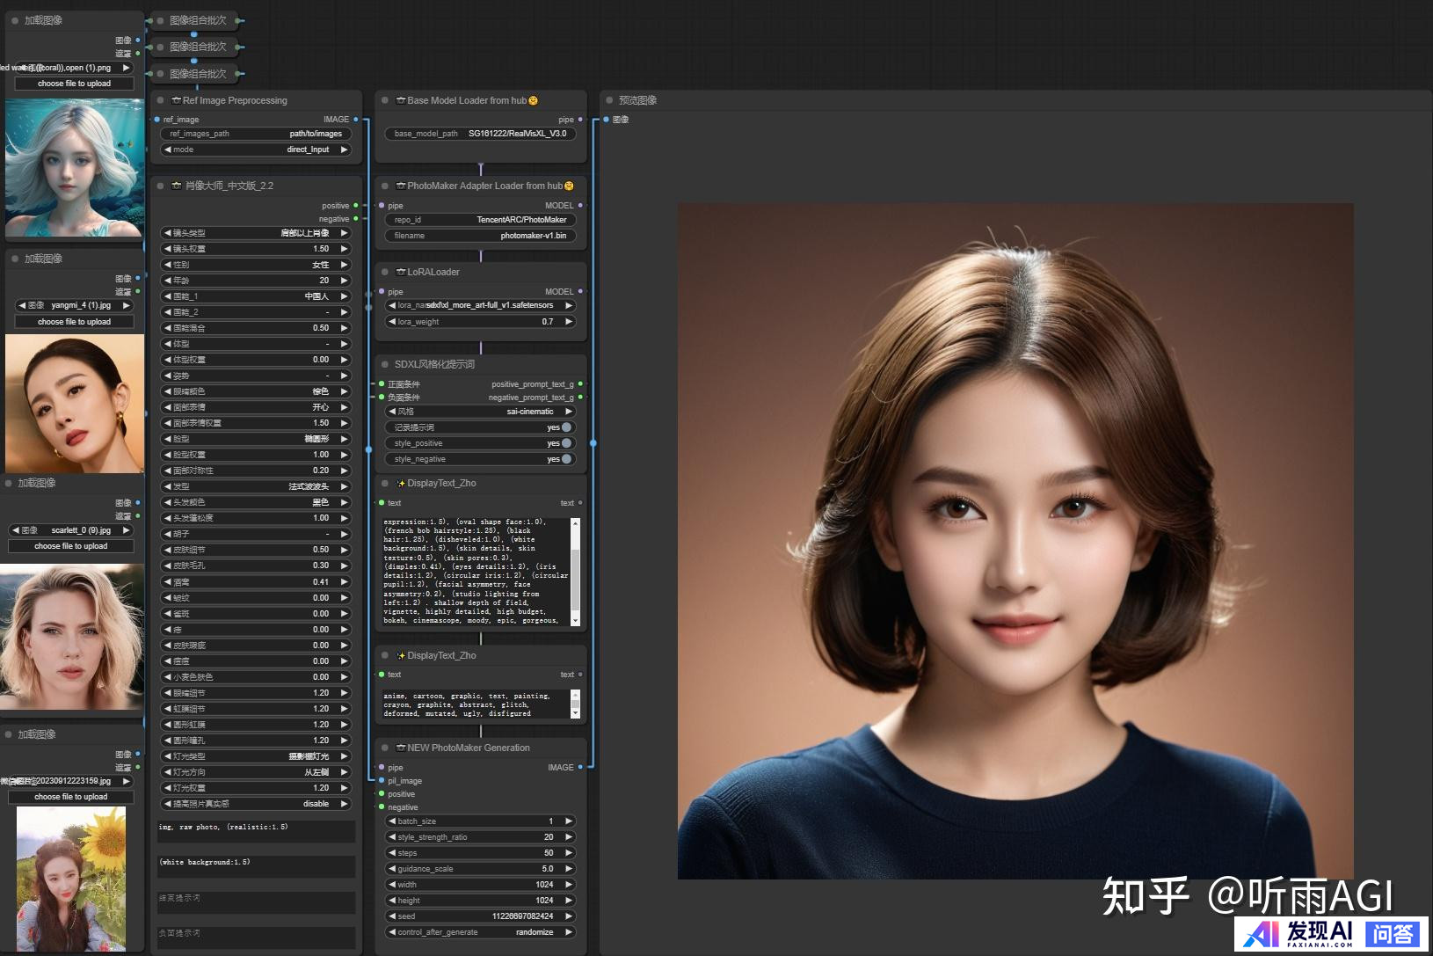1433x956 pixels.
Task: Toggle the style_negative switch
Action: tap(566, 459)
